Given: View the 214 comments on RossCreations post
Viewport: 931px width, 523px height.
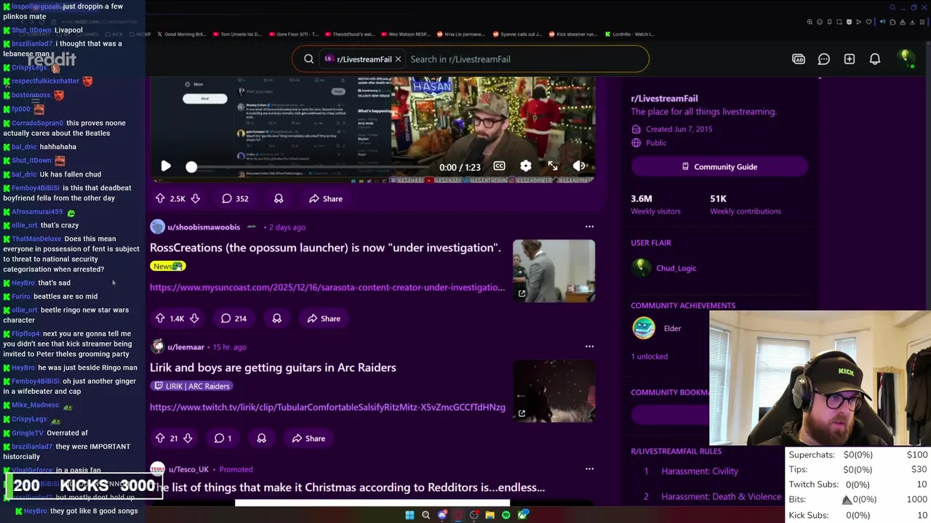Looking at the screenshot, I should (x=234, y=318).
